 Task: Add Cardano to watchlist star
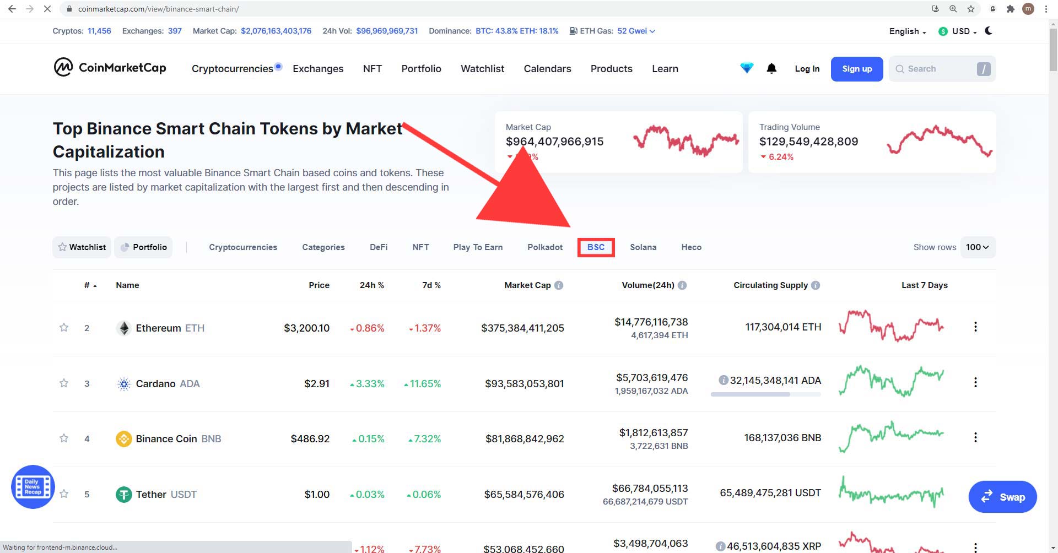(64, 383)
